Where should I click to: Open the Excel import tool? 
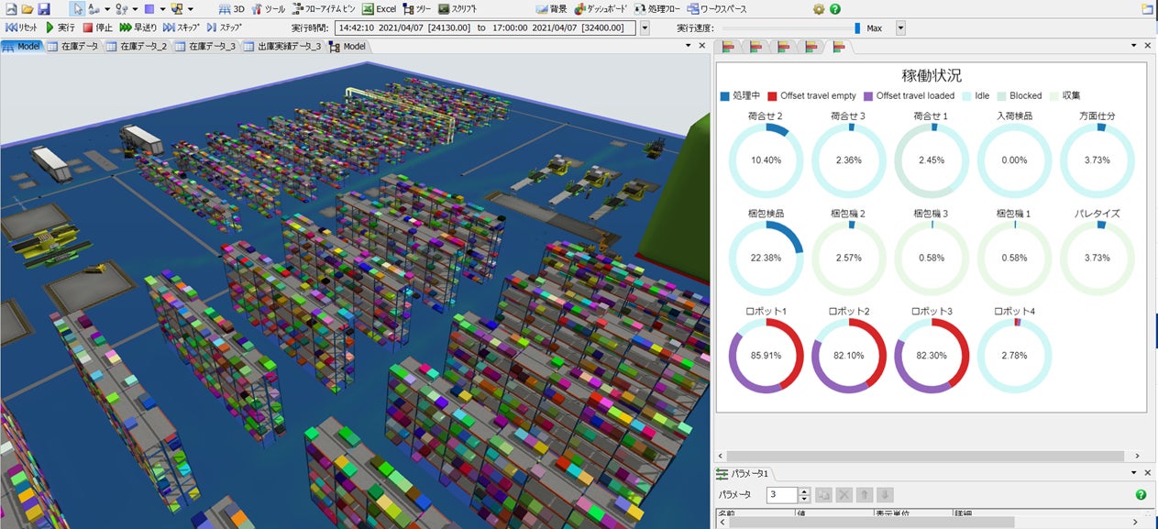point(379,9)
